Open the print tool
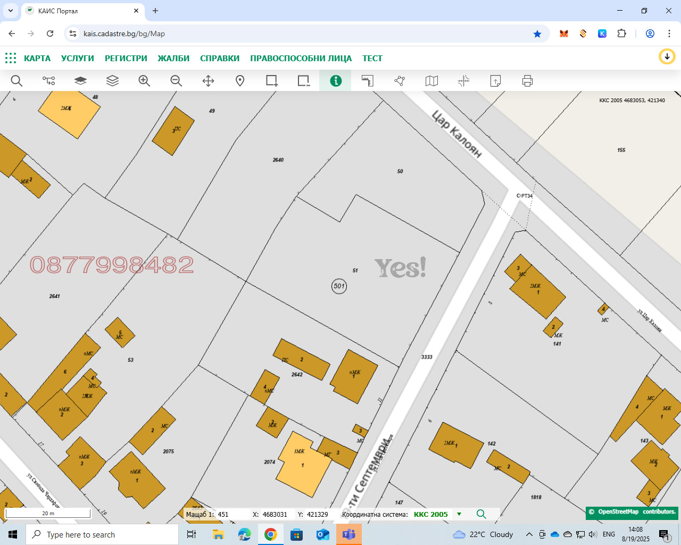Screen dimensions: 681x545 click(x=527, y=81)
